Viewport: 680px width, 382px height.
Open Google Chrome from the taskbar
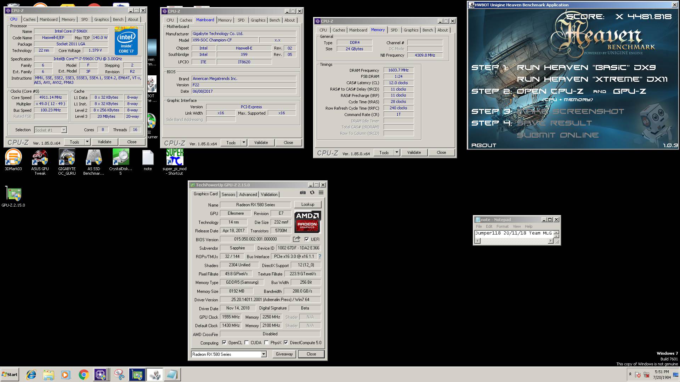[84, 375]
